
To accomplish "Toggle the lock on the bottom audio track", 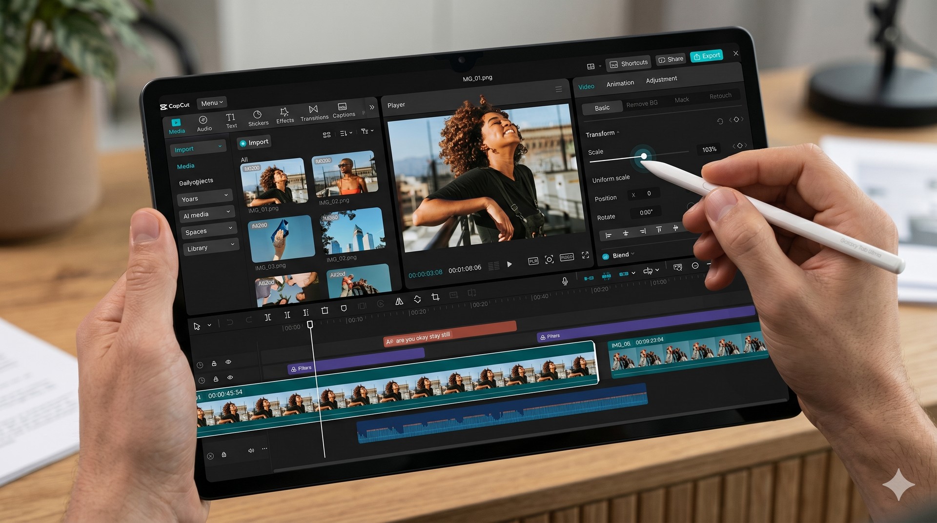I will (x=224, y=455).
